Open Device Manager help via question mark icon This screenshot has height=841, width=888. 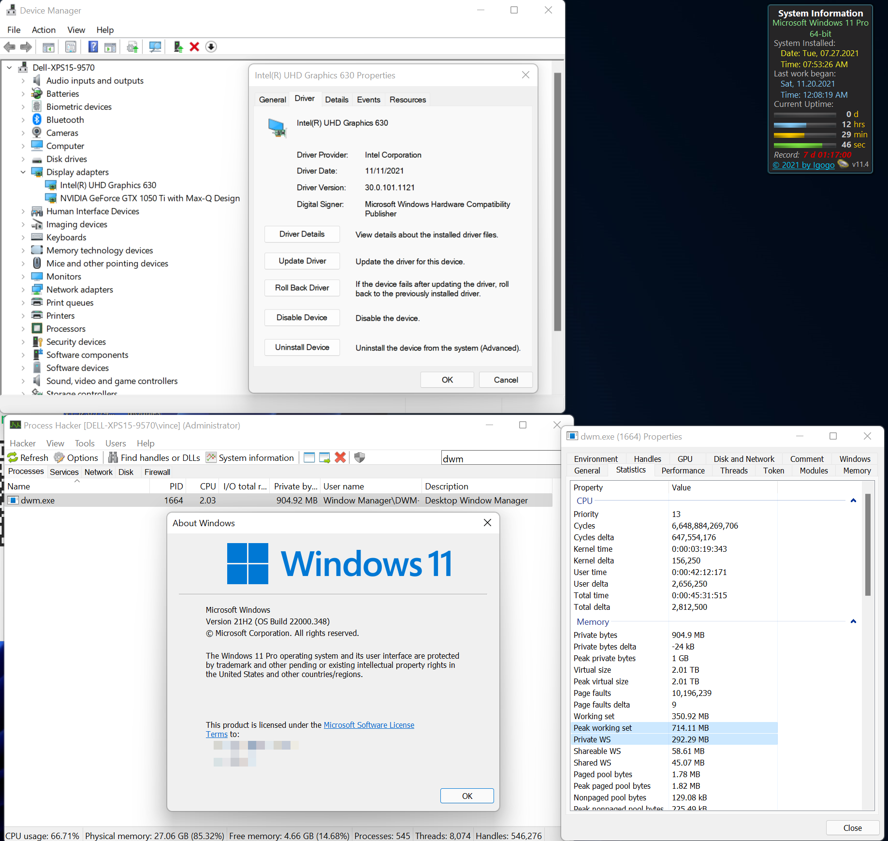click(93, 46)
